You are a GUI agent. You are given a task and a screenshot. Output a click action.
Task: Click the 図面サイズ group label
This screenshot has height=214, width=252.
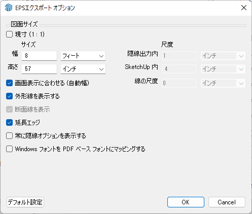pyautogui.click(x=24, y=24)
